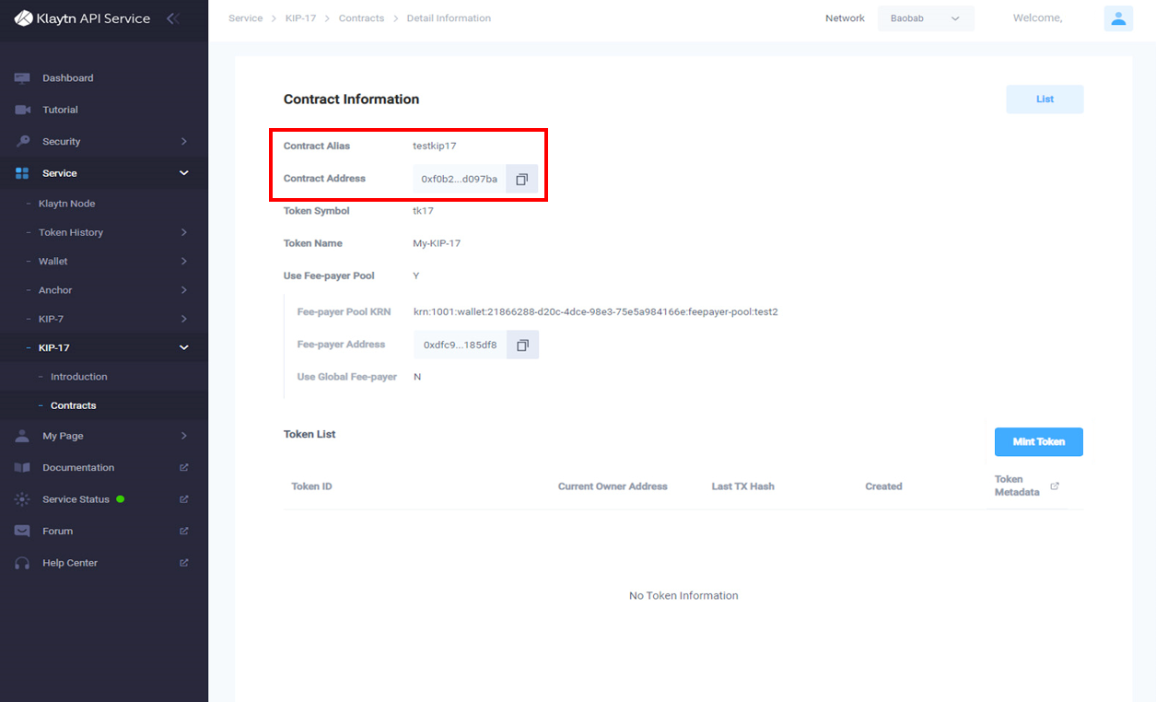Expand the Wallet submenu chevron
The height and width of the screenshot is (702, 1156).
[184, 262]
